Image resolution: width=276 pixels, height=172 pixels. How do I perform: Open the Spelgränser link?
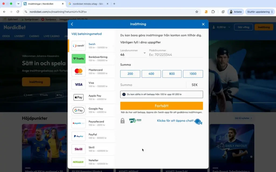pyautogui.click(x=30, y=19)
